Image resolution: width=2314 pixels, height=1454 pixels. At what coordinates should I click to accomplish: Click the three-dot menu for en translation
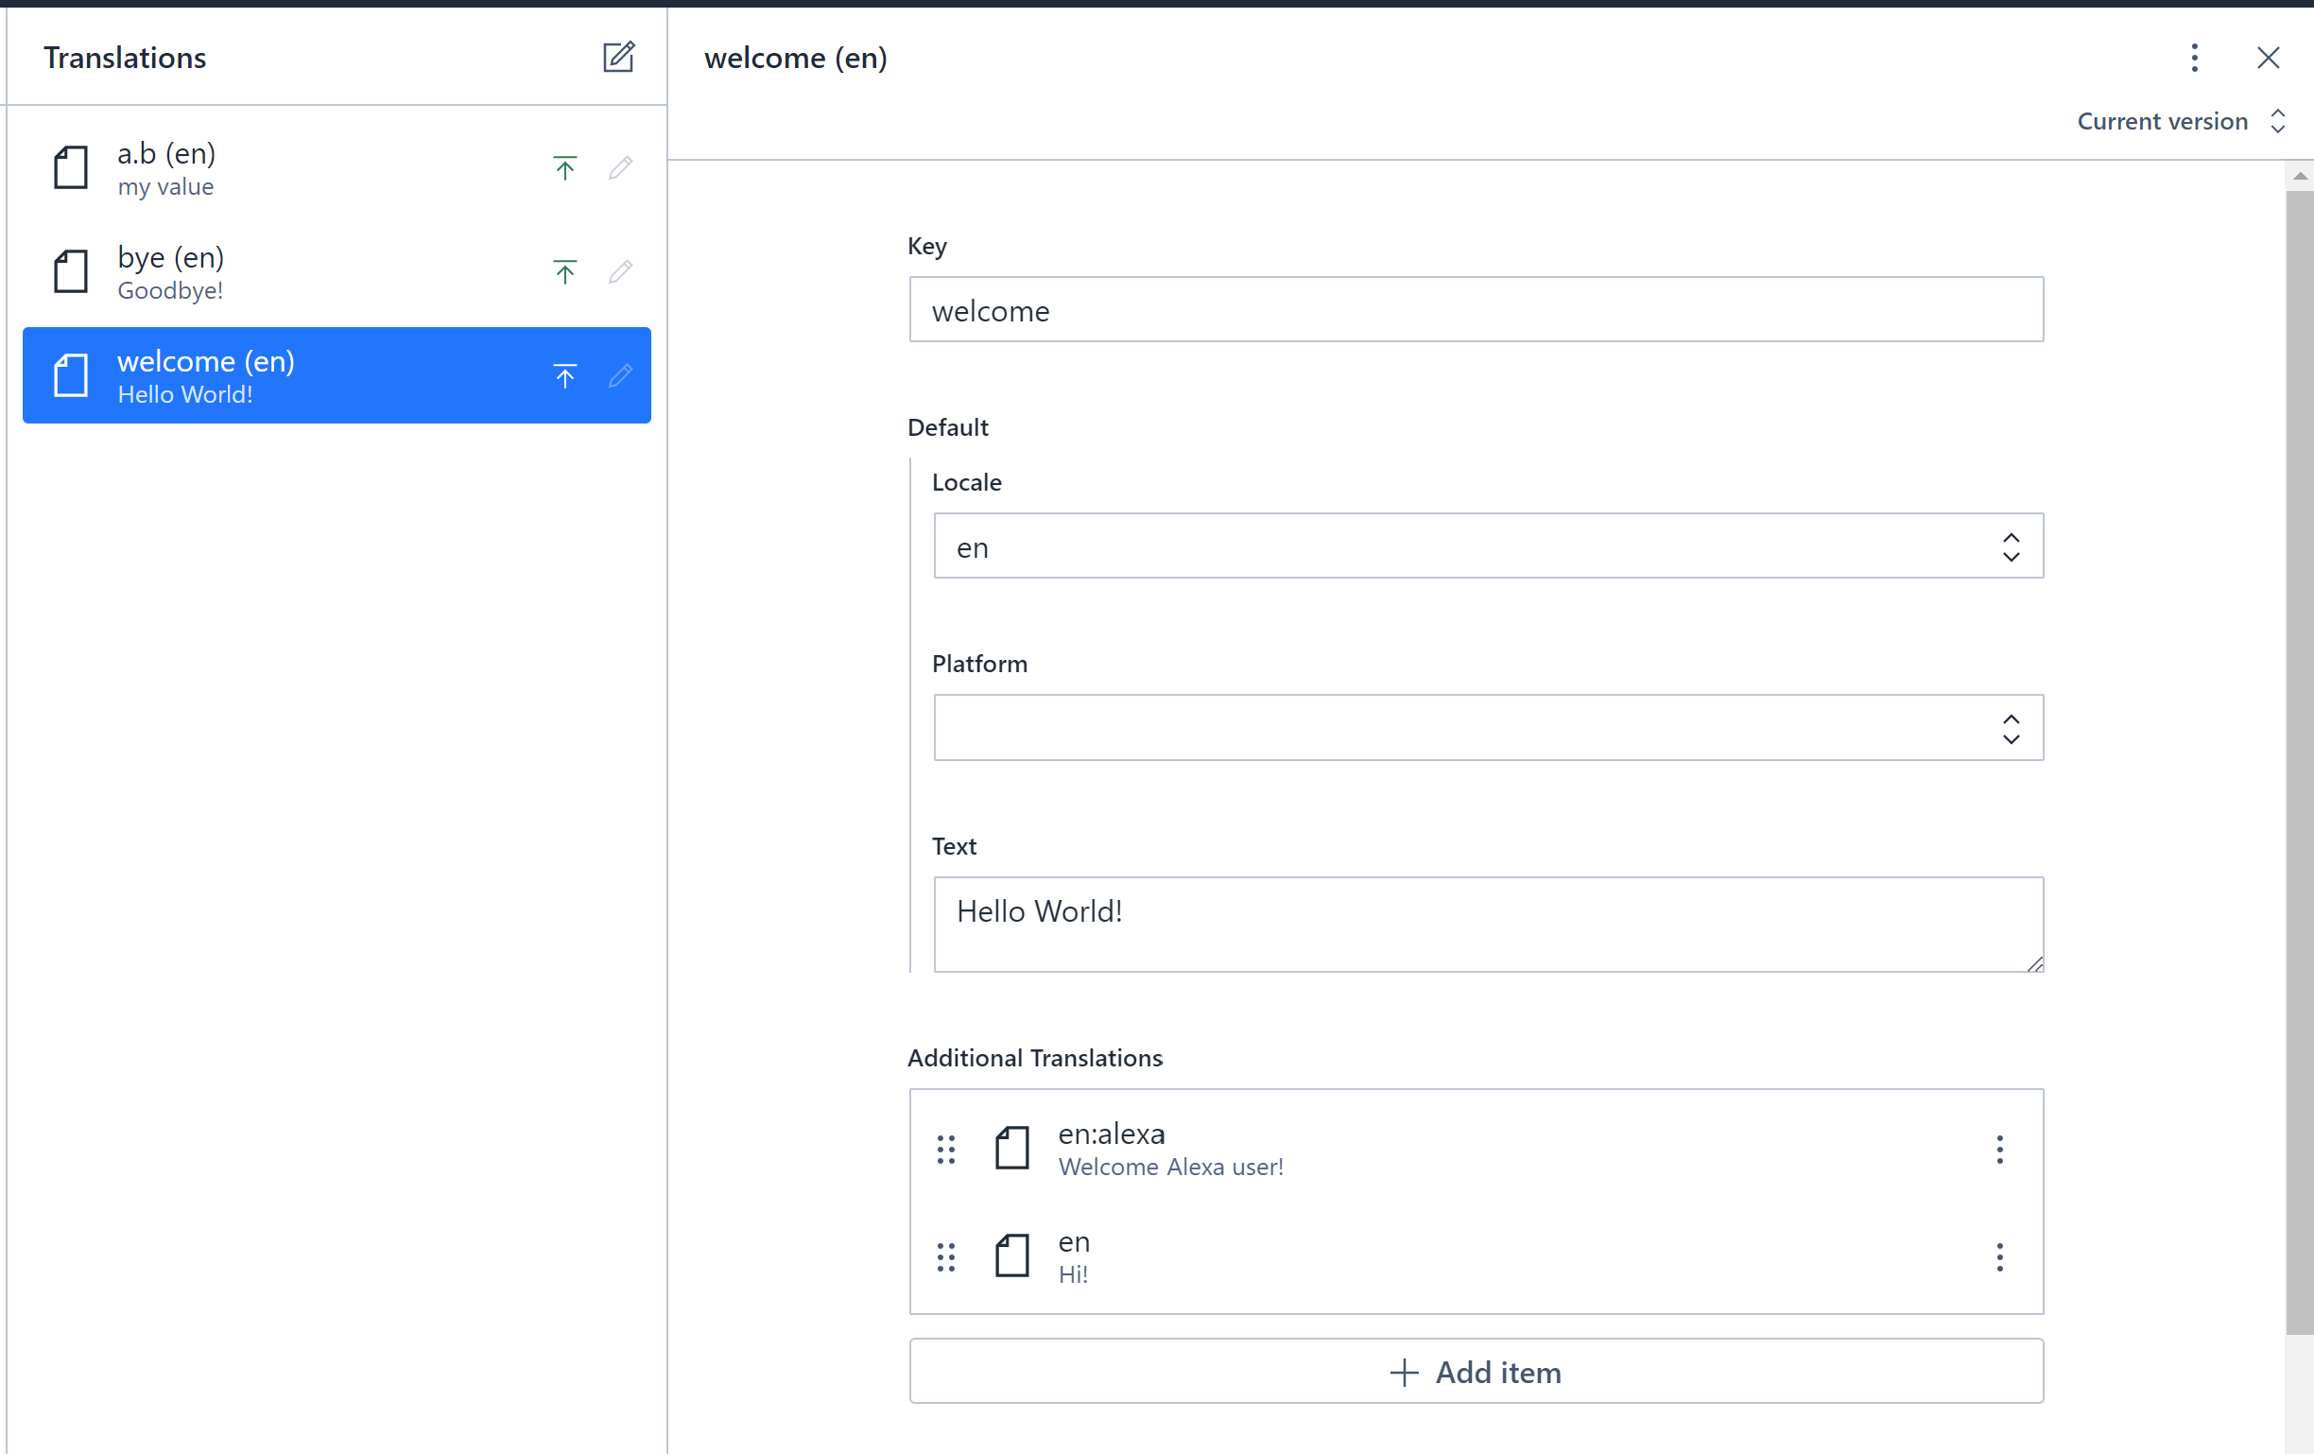1999,1256
